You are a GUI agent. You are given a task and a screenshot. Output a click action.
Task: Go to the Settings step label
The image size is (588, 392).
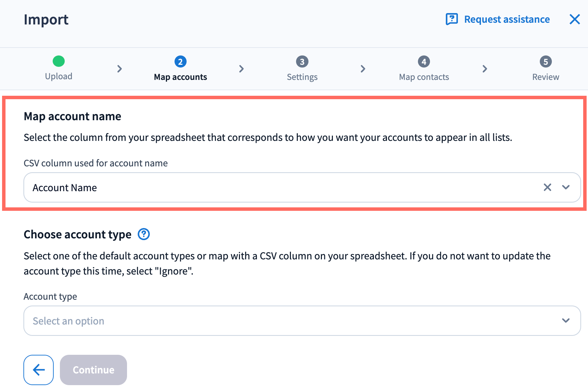tap(302, 77)
